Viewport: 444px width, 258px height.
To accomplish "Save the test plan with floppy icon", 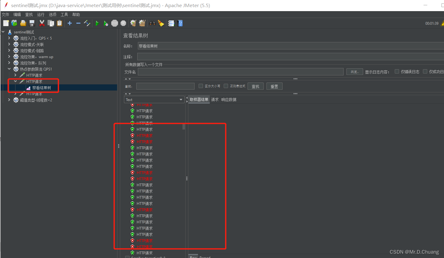I will click(x=32, y=23).
